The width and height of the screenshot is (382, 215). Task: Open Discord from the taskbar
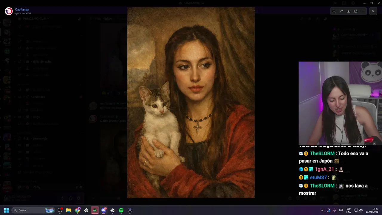(104, 210)
